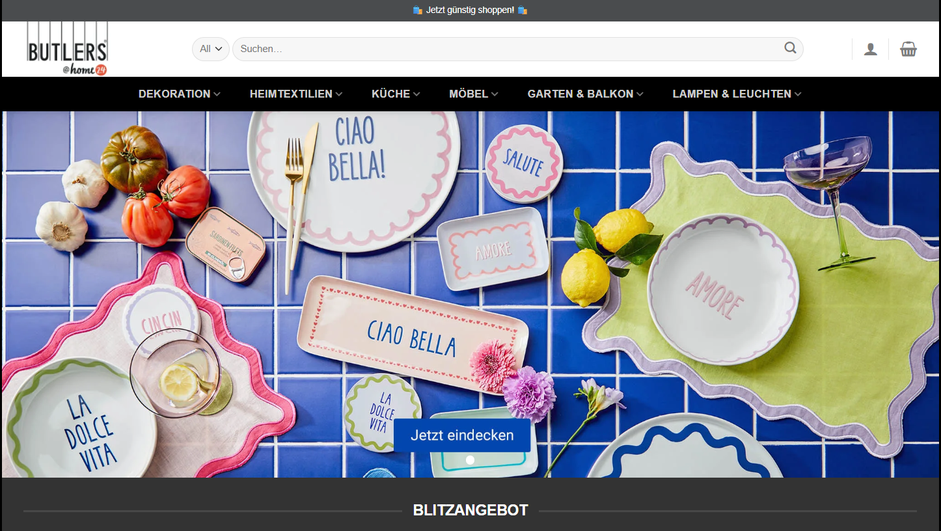941x531 pixels.
Task: Click the chevron beside Garten & Balkon
Action: pyautogui.click(x=640, y=94)
